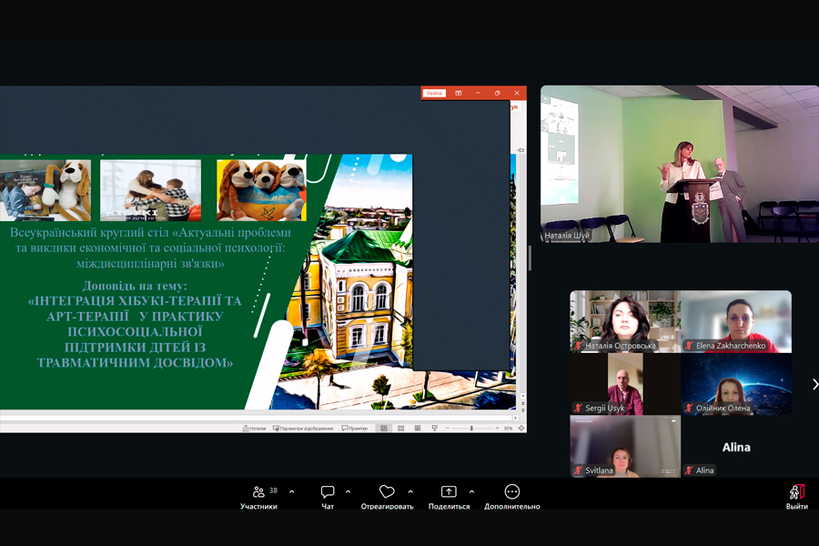This screenshot has height=546, width=819.
Task: Click muted mic icon beside Svitlana
Action: (578, 470)
